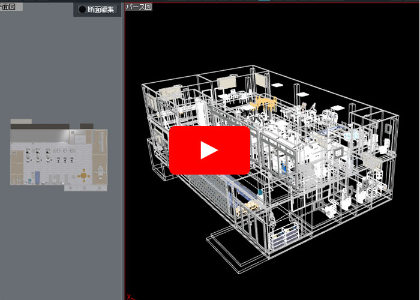
Task: Select the パース図 pane label
Action: tap(139, 7)
